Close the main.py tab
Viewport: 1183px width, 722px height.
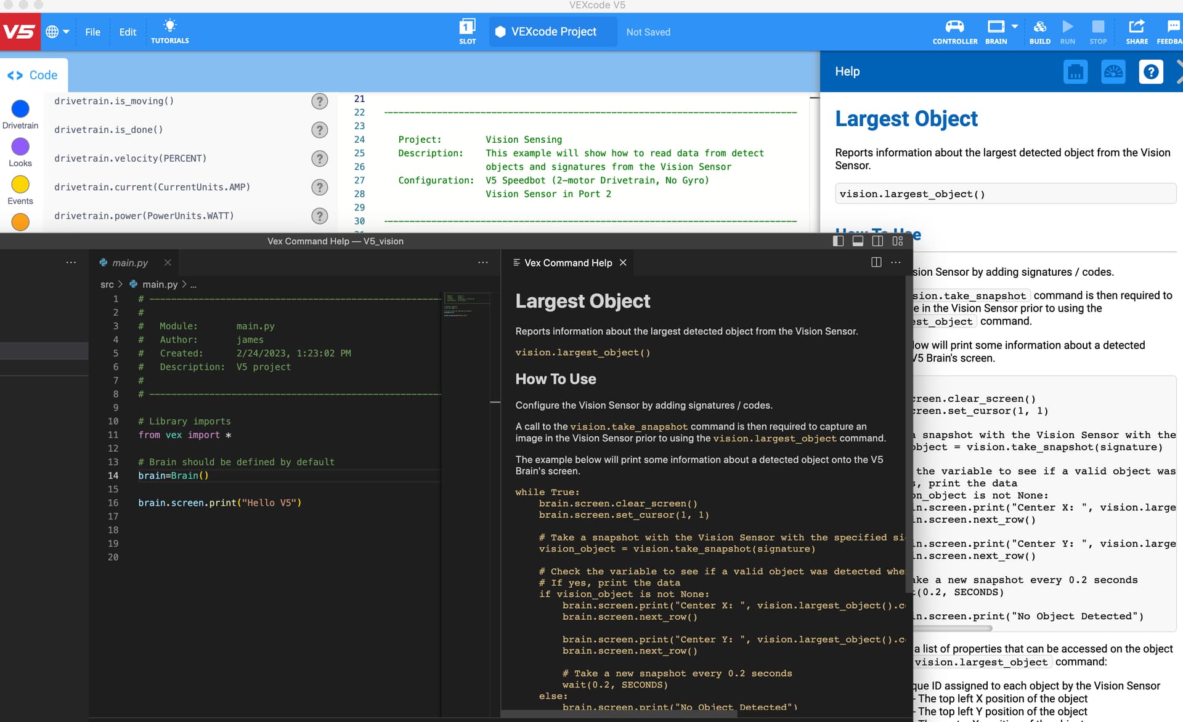coord(168,263)
